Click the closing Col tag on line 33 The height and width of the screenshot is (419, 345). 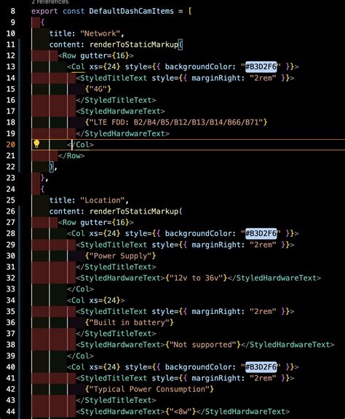tap(80, 289)
